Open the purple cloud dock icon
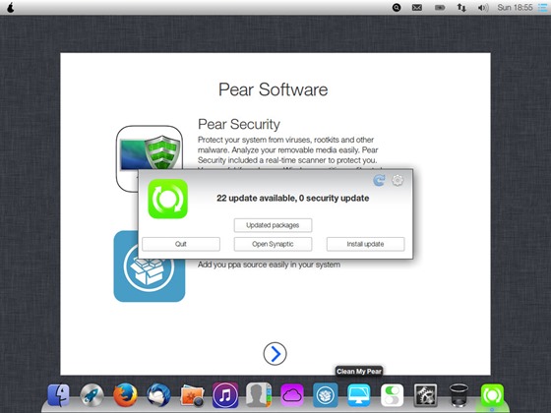Viewport: 551px width, 413px height. (292, 395)
